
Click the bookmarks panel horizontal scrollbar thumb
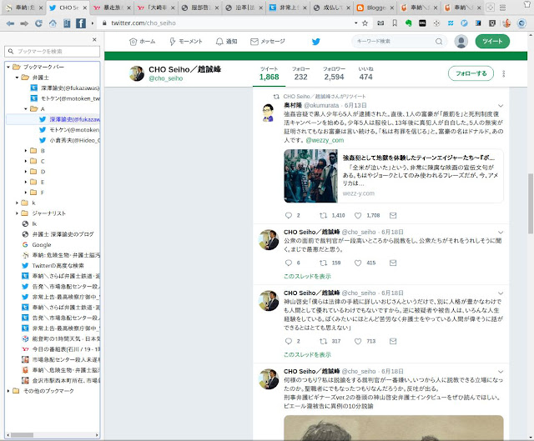point(23,435)
